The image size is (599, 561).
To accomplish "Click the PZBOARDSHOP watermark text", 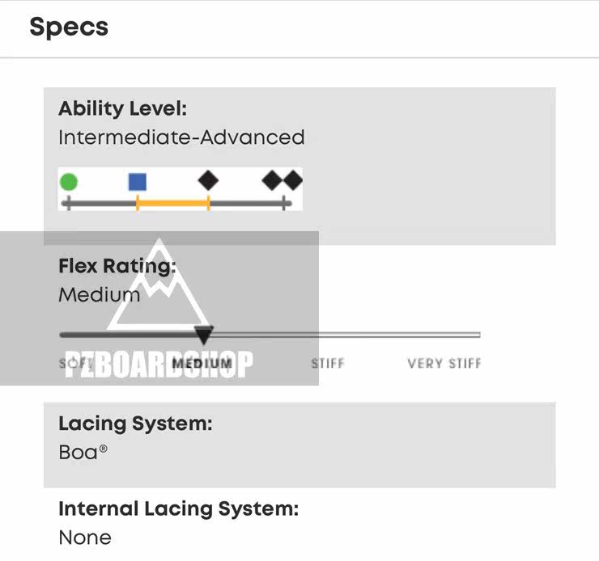I will (x=159, y=365).
